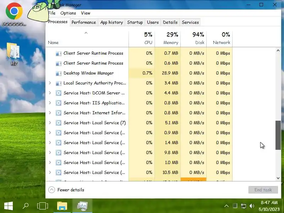Select the 0.7% CPU cell

142,73
